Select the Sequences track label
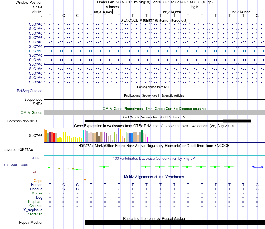 (33, 100)
